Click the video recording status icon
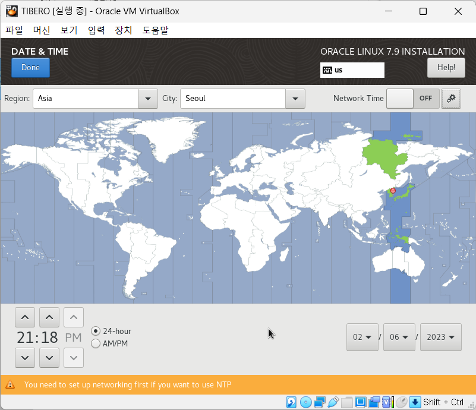The width and height of the screenshot is (476, 410). 374,402
